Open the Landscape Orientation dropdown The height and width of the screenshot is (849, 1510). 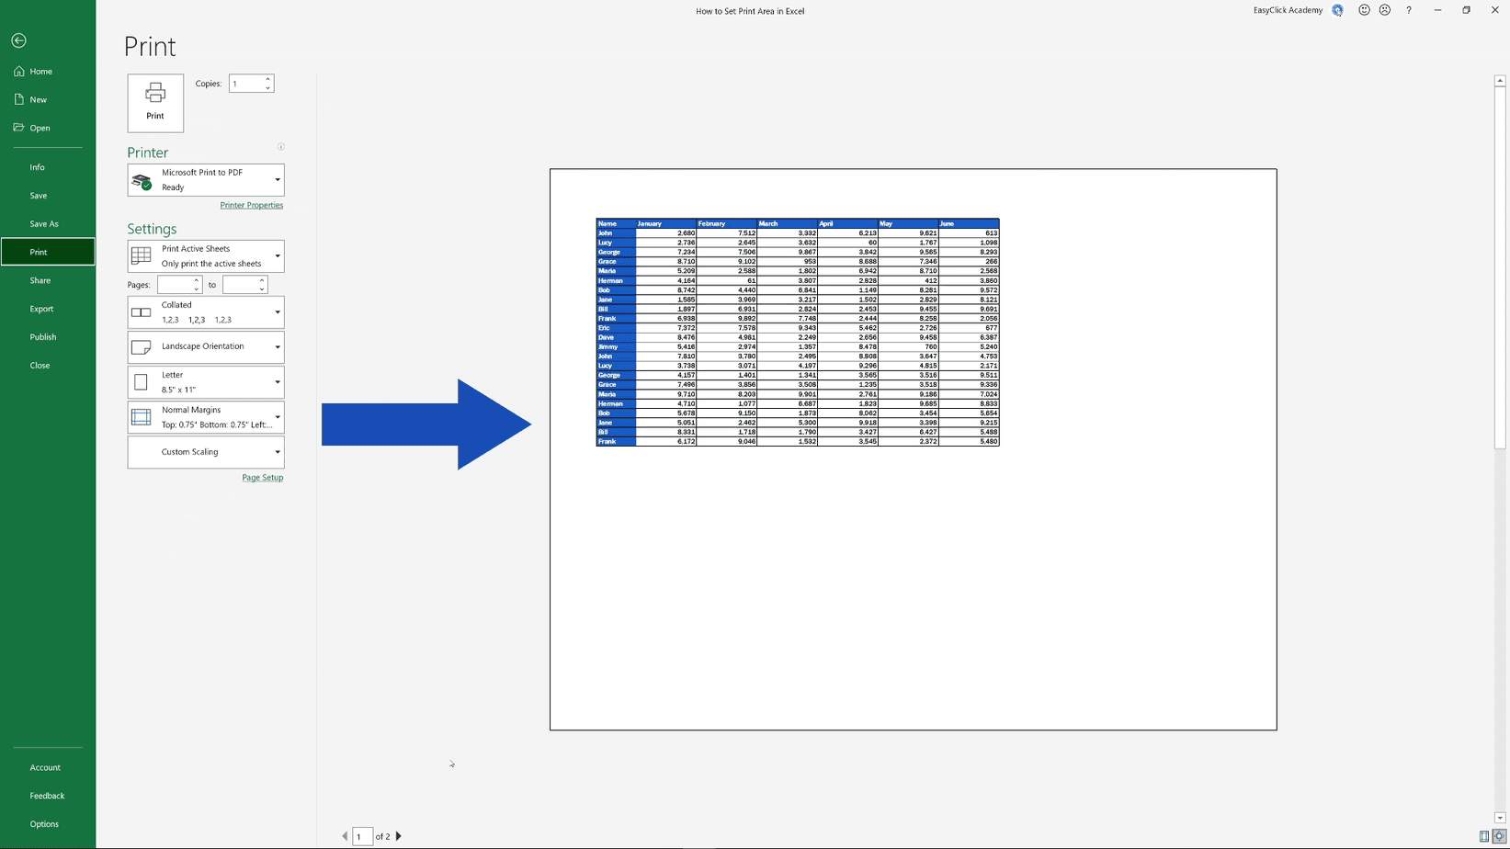pos(278,346)
